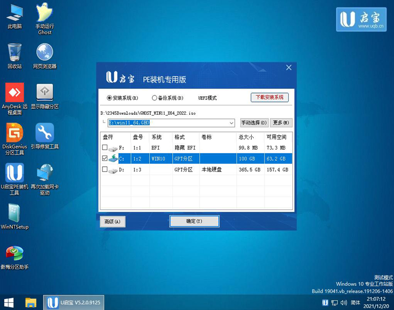Click the volume speaker tray icon
Viewport: 394px width, 310px height.
[x=344, y=303]
